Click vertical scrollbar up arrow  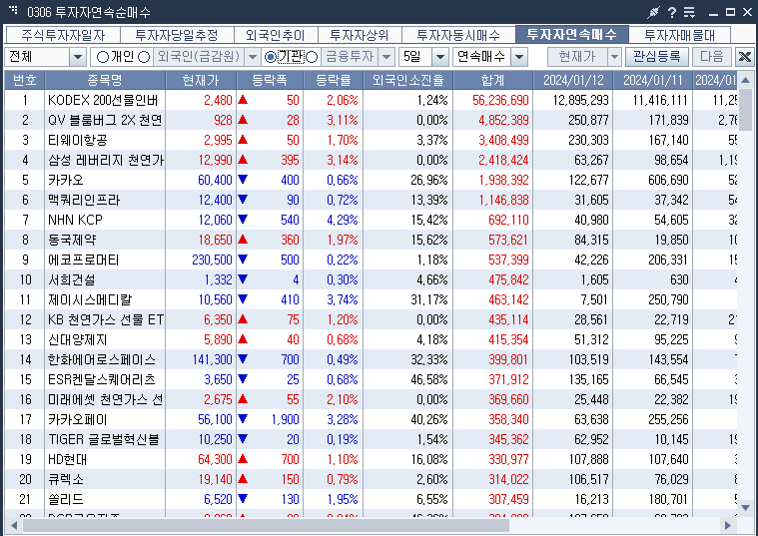point(745,80)
